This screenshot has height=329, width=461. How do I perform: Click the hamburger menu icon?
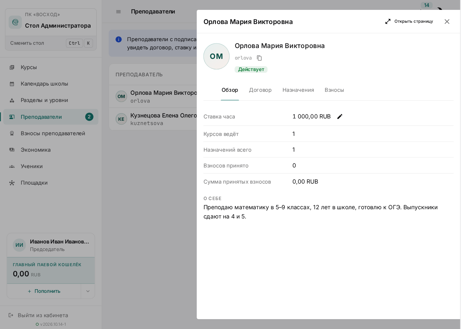coord(119,12)
